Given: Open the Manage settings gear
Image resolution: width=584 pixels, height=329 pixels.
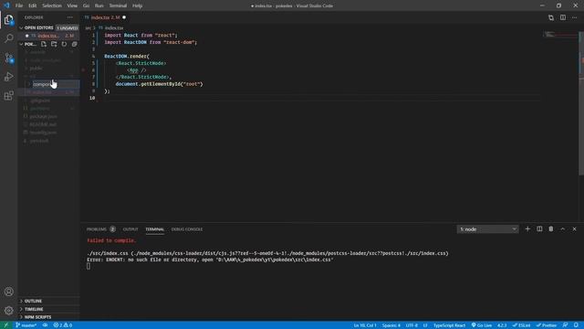Looking at the screenshot, I should (x=8, y=311).
